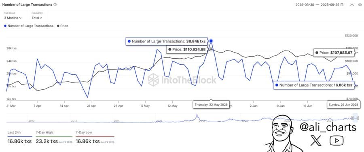364x152 pixels.
Task: Click the $70,000 price axis label
Action: pos(352,99)
